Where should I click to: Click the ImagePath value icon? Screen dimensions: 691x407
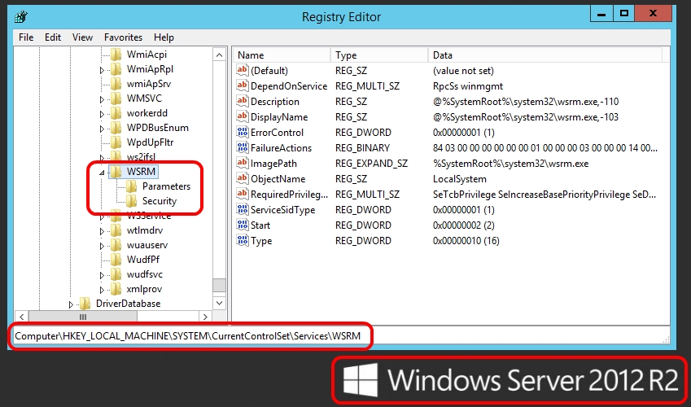(243, 163)
